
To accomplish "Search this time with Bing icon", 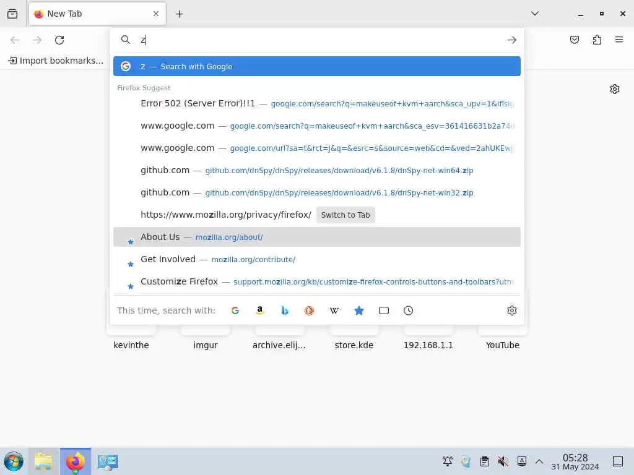I will [x=285, y=310].
